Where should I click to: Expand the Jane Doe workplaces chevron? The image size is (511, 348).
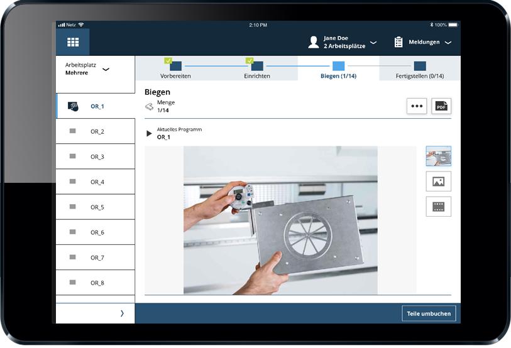pyautogui.click(x=373, y=42)
